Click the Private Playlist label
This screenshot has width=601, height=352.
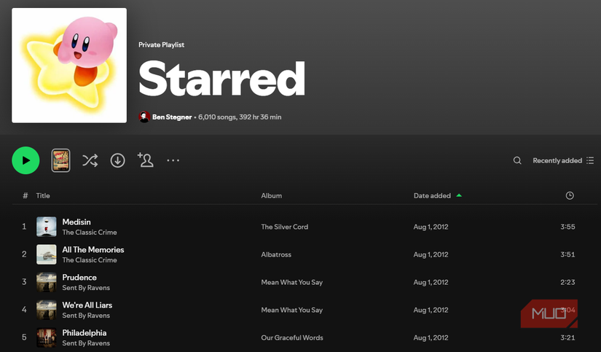[162, 45]
